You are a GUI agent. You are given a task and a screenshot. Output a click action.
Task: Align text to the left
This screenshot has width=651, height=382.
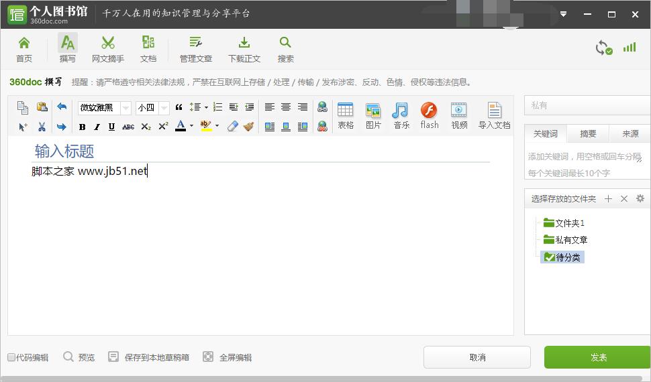tap(269, 107)
